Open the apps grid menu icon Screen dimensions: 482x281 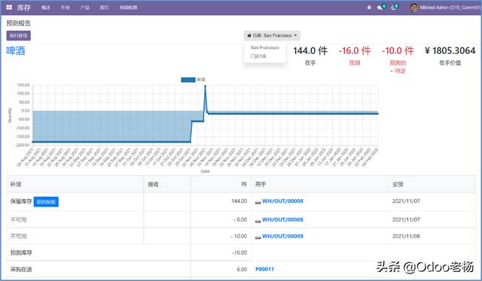[9, 8]
